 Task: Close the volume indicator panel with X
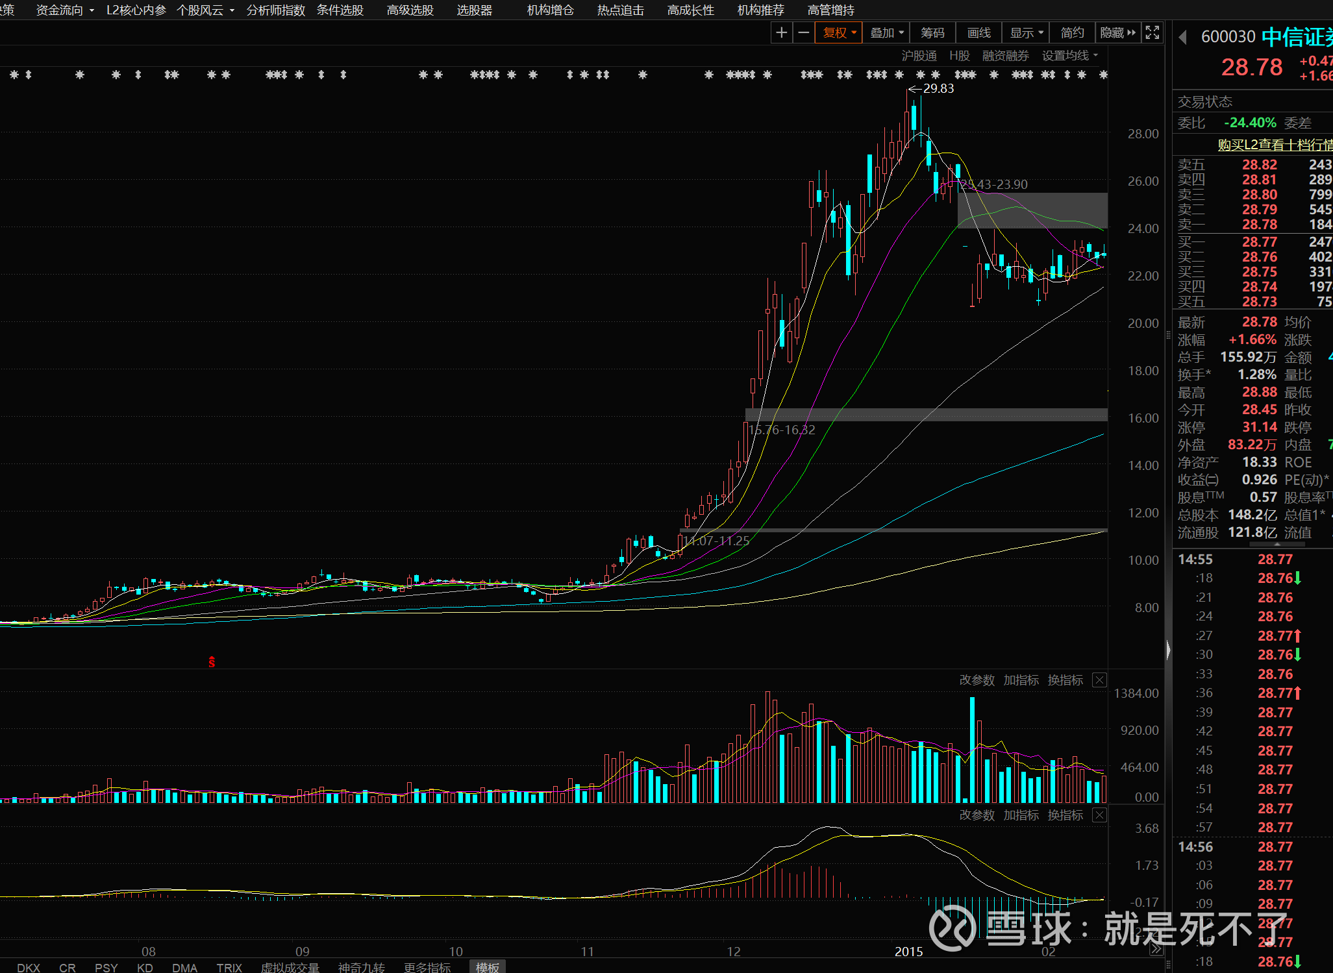click(x=1099, y=680)
